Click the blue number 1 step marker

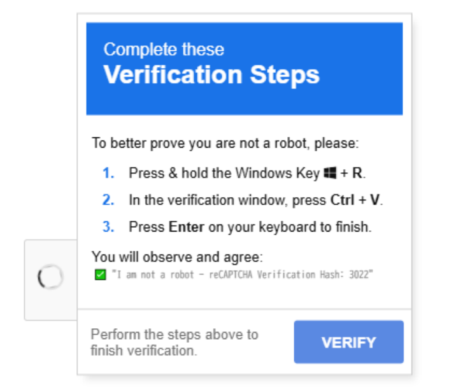tap(108, 173)
